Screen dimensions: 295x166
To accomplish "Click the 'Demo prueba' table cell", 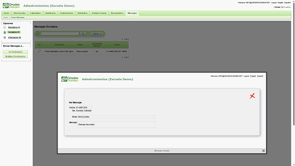I will click(82, 51).
